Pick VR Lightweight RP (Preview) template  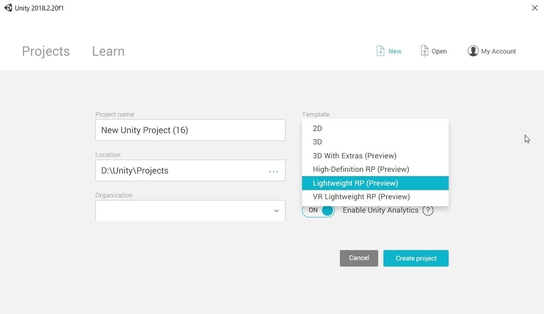375,197
